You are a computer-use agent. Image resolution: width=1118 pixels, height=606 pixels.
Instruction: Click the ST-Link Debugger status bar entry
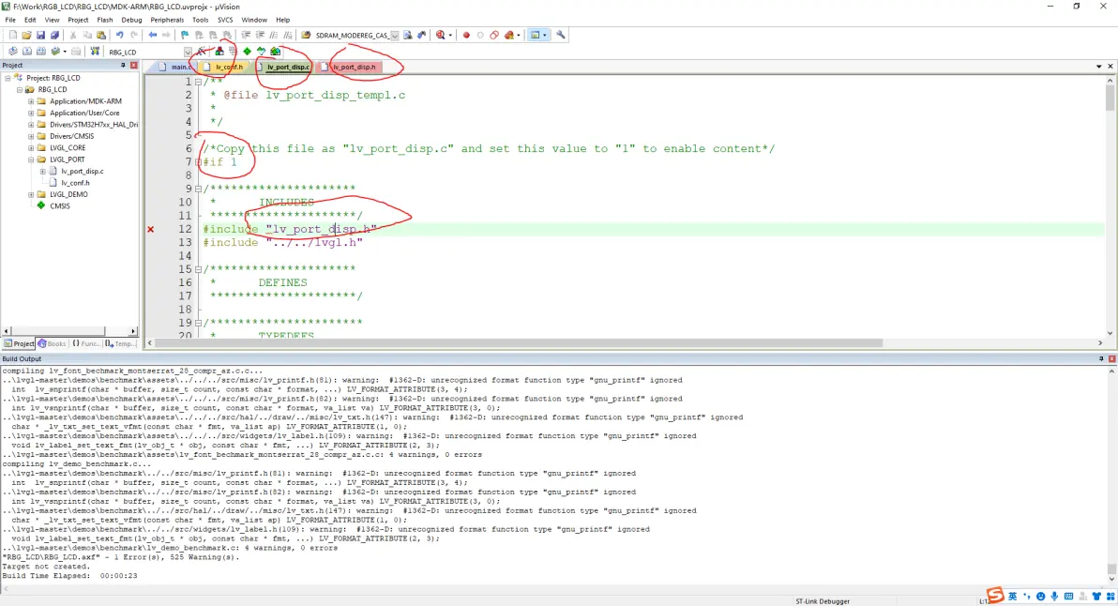pos(823,601)
